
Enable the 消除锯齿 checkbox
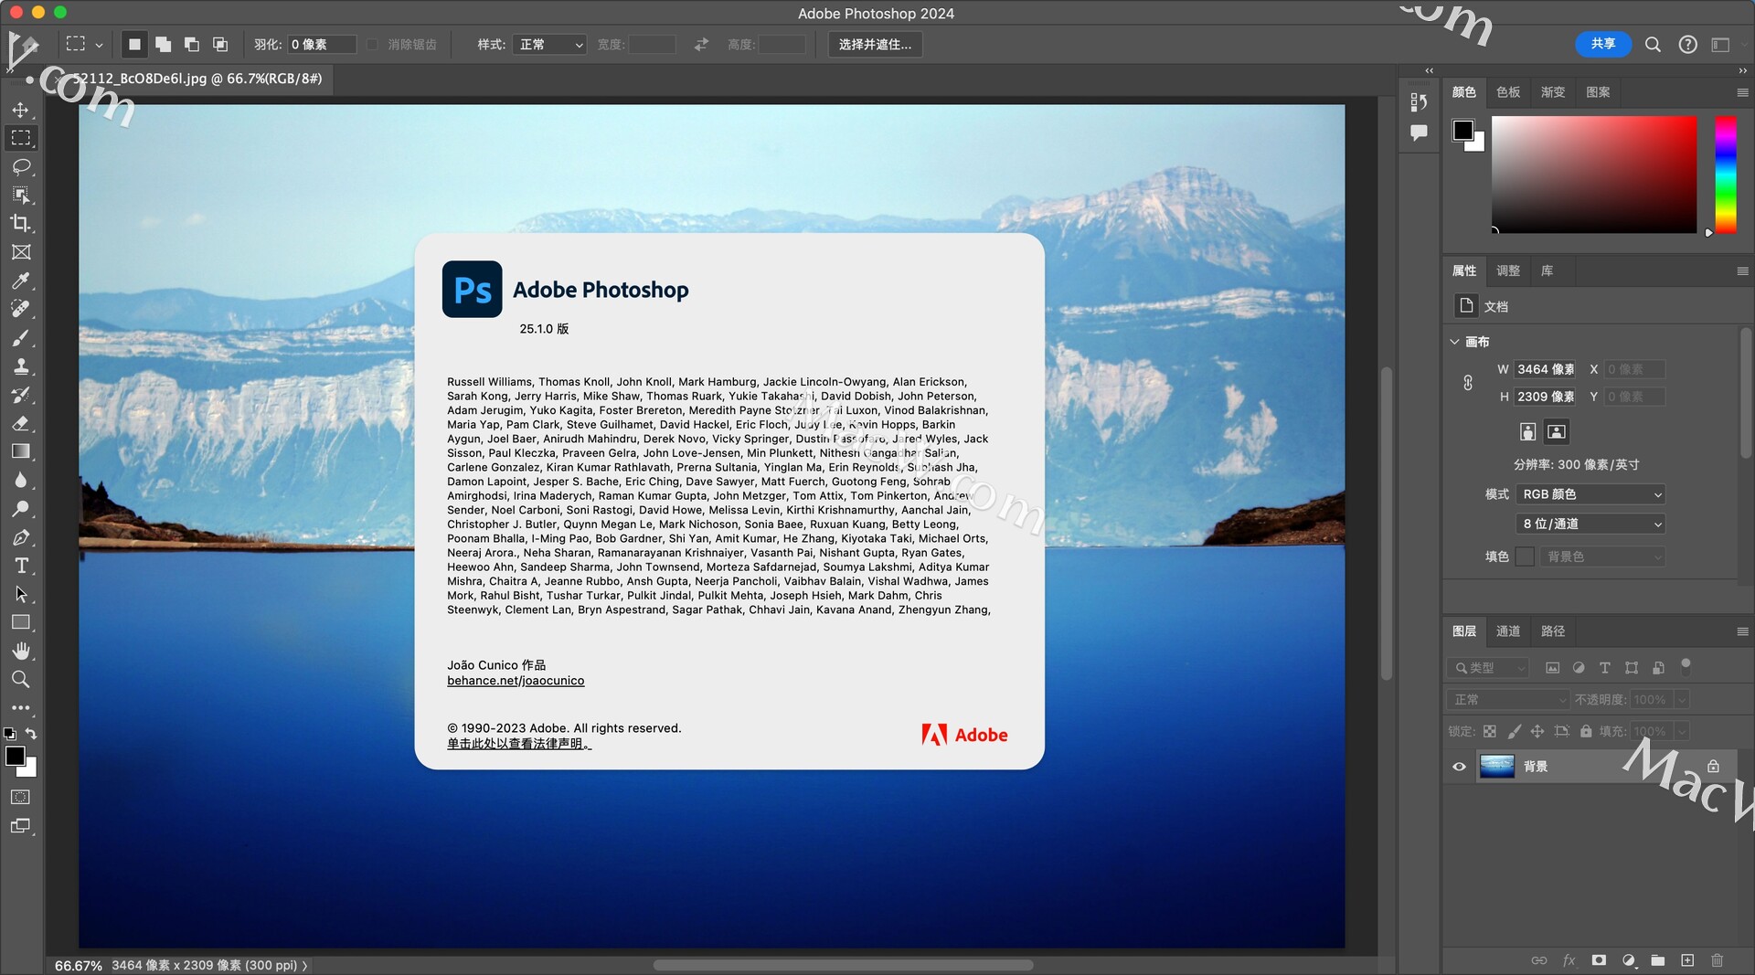(373, 44)
